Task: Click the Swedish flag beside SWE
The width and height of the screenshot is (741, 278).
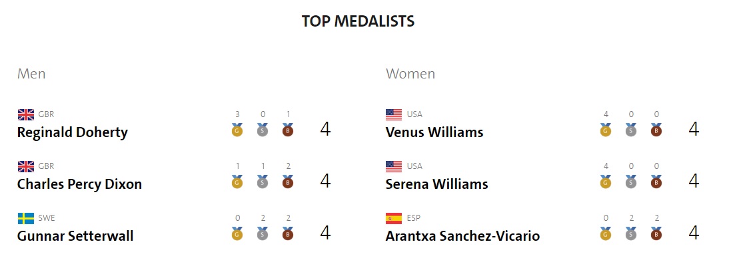Action: [26, 218]
